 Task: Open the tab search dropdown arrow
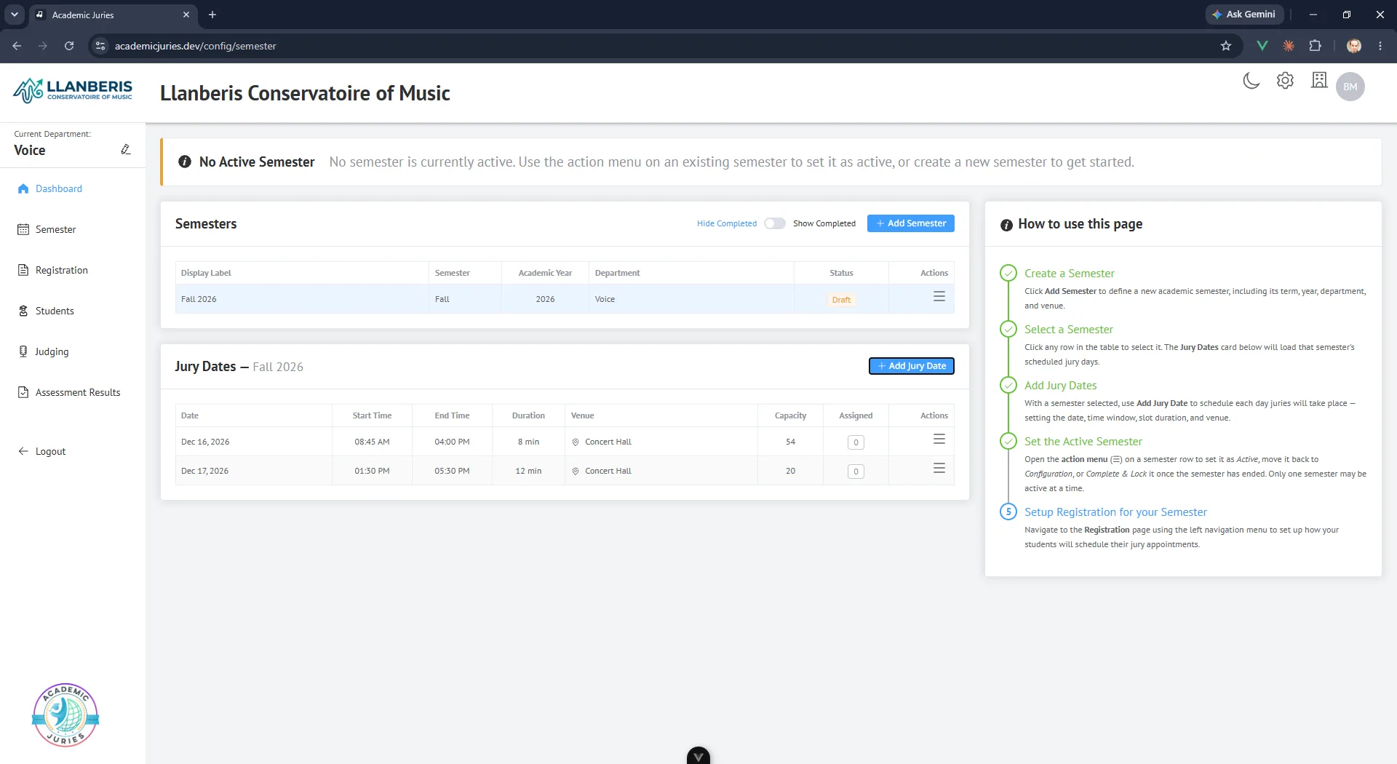point(14,15)
